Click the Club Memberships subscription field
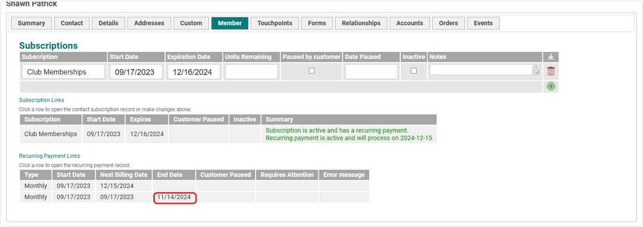The image size is (643, 227). coord(63,72)
